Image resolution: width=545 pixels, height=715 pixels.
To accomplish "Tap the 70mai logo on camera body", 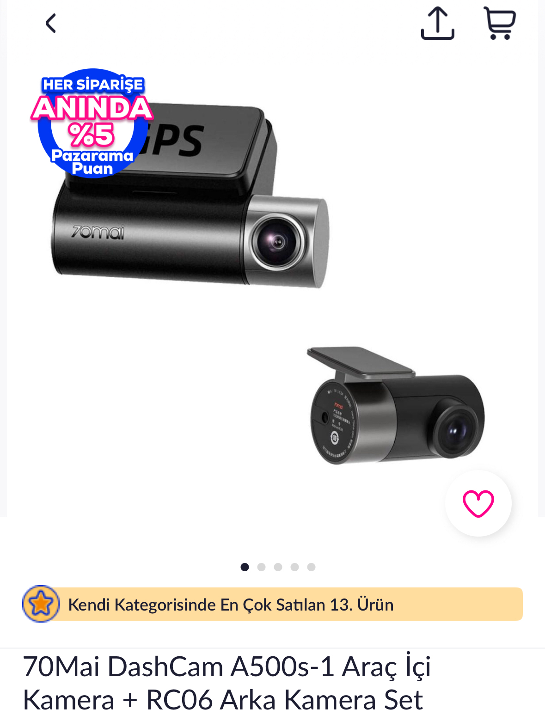I will tap(98, 232).
